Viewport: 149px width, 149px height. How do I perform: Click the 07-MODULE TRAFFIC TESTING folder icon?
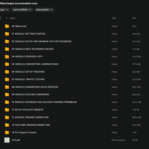pyautogui.click(x=7, y=79)
